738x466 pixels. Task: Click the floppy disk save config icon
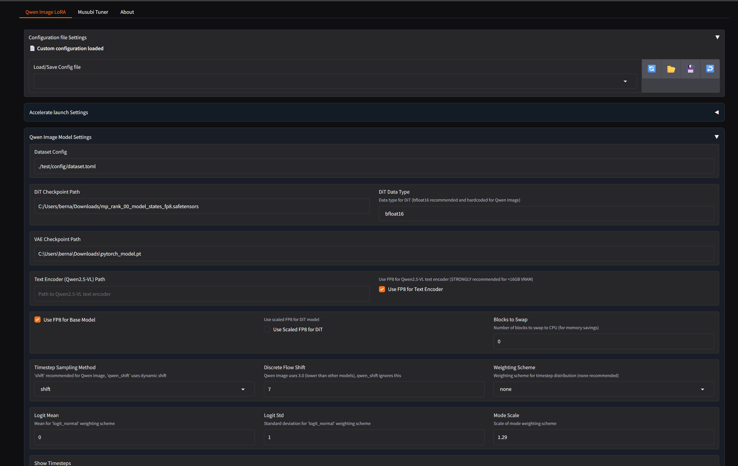pyautogui.click(x=690, y=69)
